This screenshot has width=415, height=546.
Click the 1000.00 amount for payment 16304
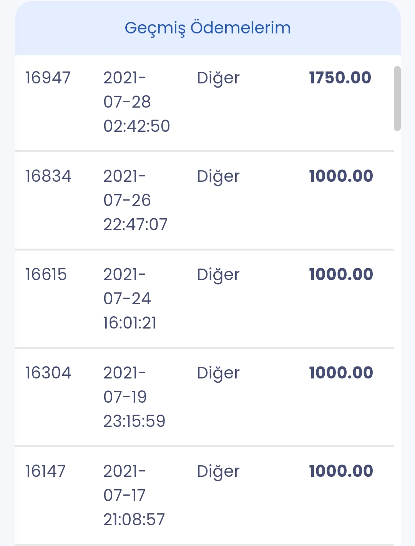(341, 373)
